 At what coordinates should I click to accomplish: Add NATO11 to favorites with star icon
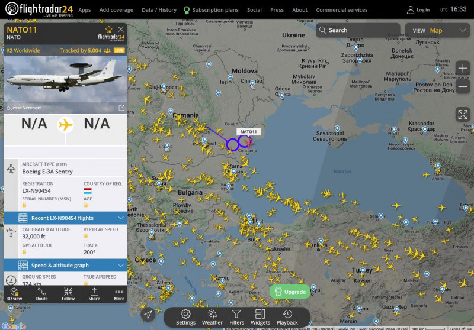click(109, 29)
